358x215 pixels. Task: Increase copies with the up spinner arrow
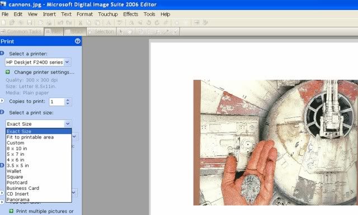68,100
